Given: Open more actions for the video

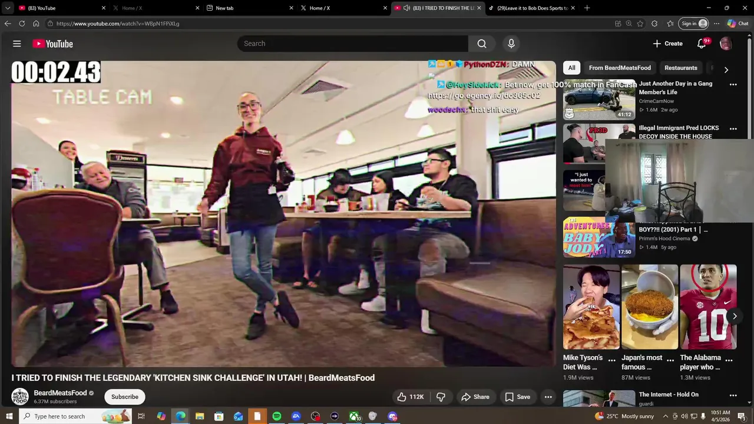Looking at the screenshot, I should [548, 397].
